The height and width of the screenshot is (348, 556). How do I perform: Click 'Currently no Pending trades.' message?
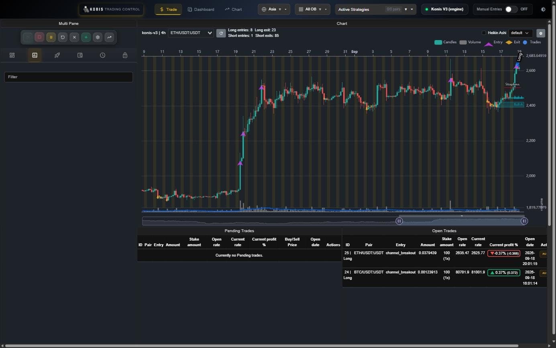[239, 255]
